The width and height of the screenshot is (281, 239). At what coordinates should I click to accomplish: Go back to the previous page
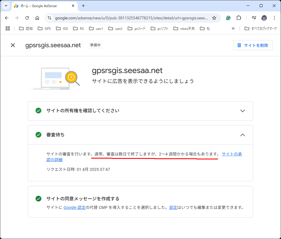[7, 18]
